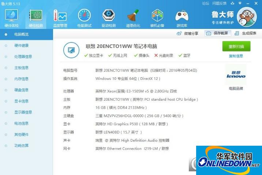Image resolution: width=262 pixels, height=175 pixels.
Task: Click the heading 联想 20ENCTO1WW 笔记本电脑
Action: [x=121, y=46]
